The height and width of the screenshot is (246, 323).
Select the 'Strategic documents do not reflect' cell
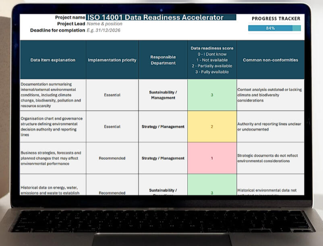tap(271, 158)
